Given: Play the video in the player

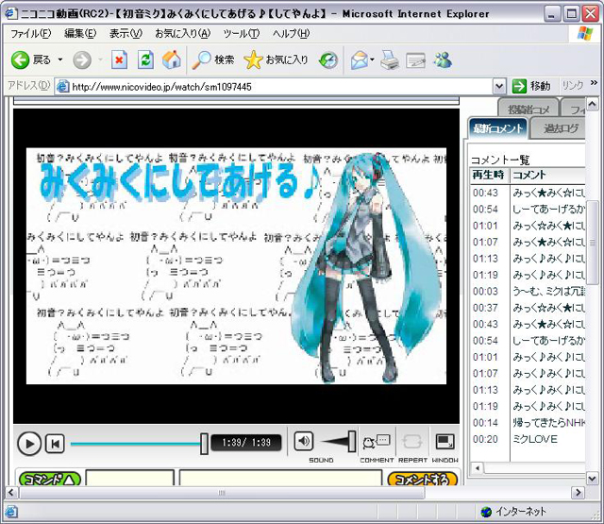Looking at the screenshot, I should coord(29,443).
